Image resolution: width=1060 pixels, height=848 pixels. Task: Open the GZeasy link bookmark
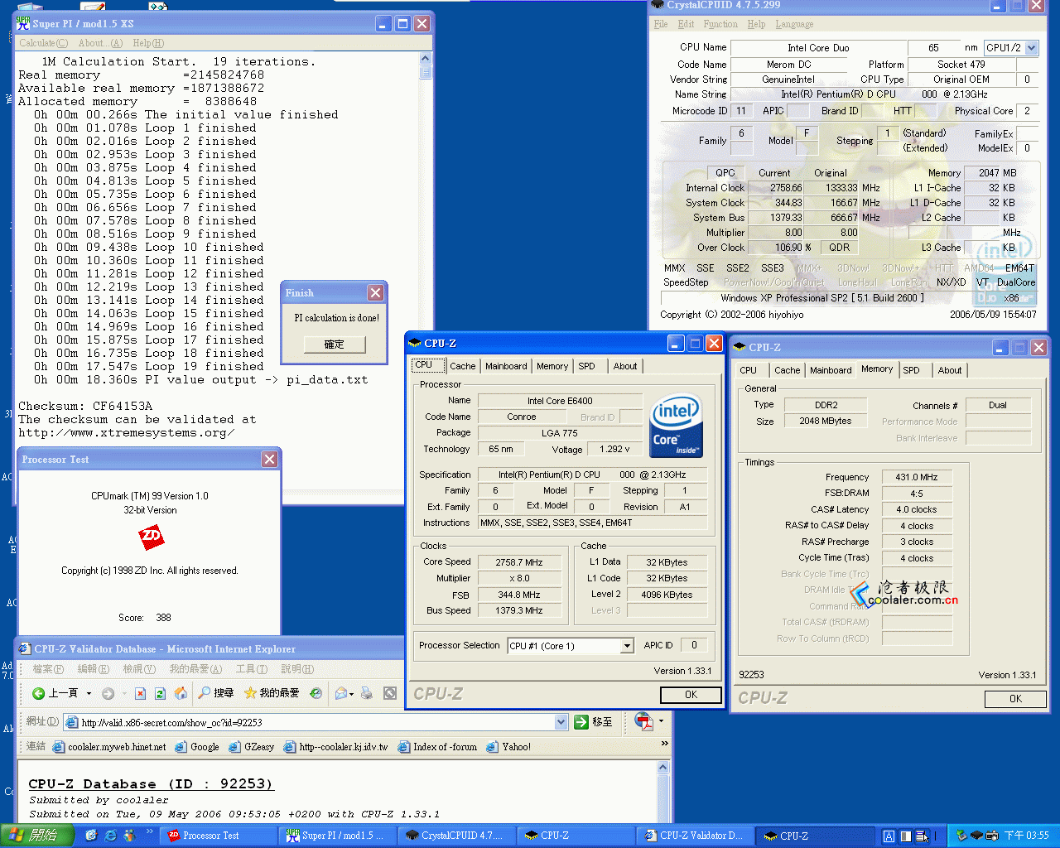tap(251, 747)
